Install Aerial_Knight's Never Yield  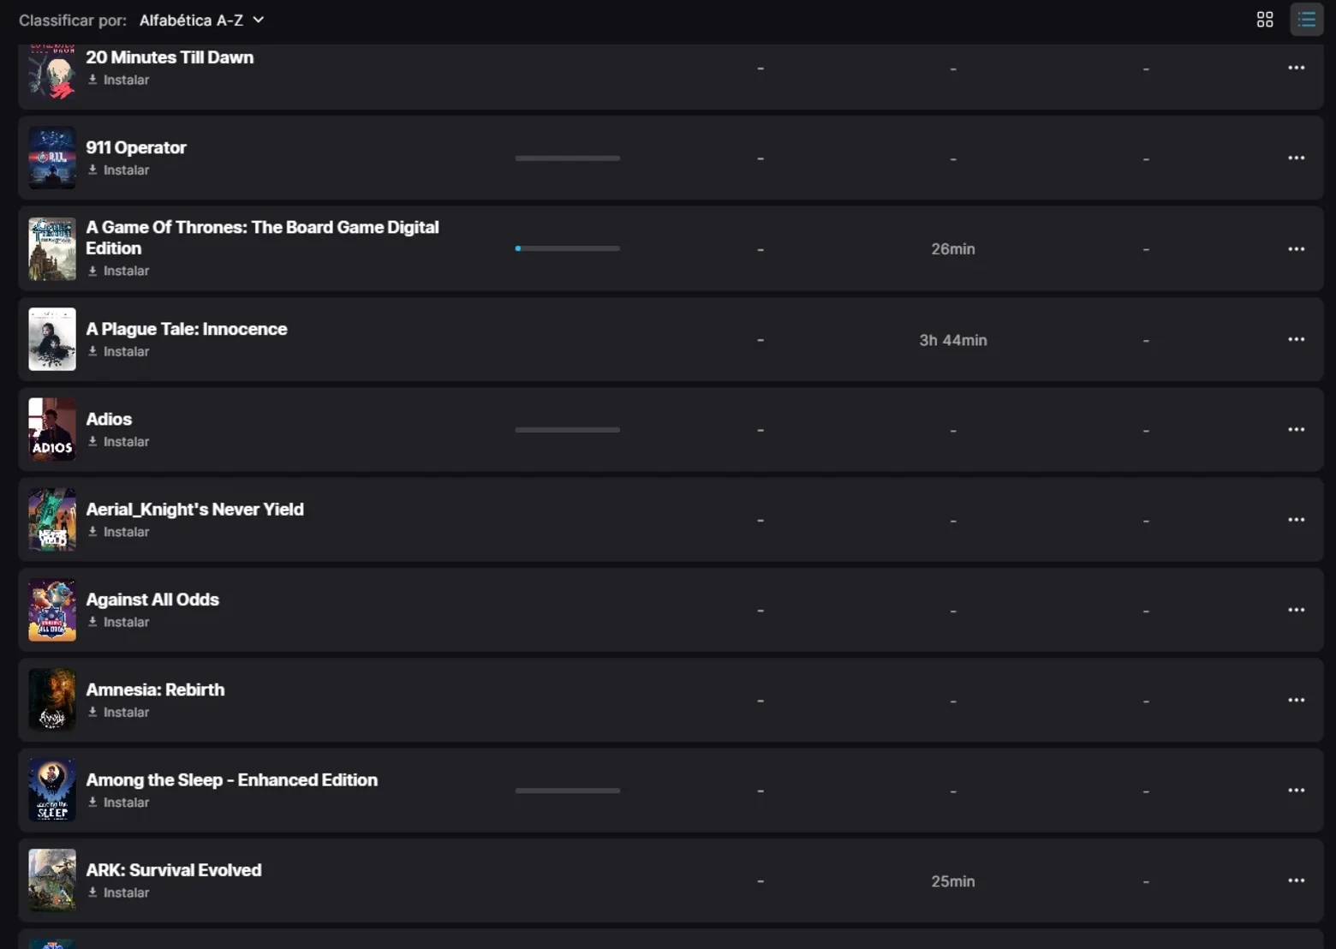(x=118, y=532)
